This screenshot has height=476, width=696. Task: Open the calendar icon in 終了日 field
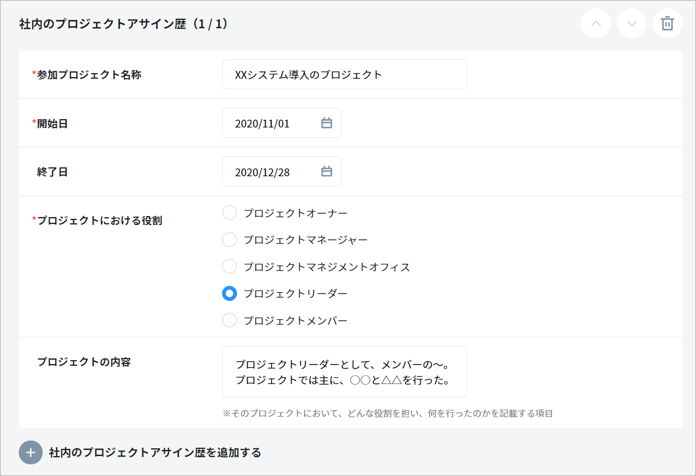[327, 172]
